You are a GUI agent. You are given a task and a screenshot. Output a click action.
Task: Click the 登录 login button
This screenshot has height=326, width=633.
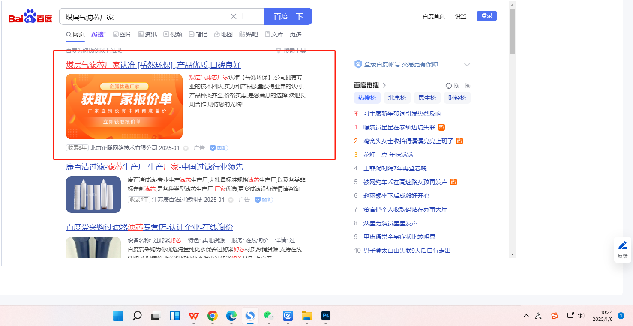[x=486, y=16]
